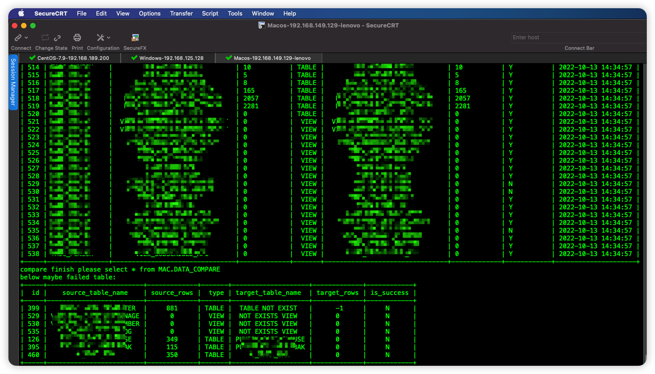Click the Y status in row 516

coord(511,83)
